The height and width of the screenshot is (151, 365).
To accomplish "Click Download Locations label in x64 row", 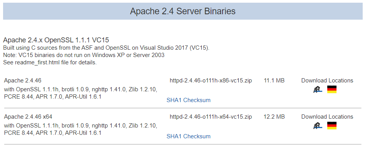I will [327, 116].
